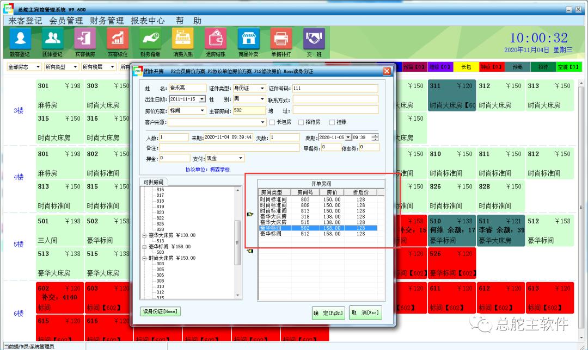Enable the 长包房 long-stay checkbox
The image size is (588, 350).
(x=273, y=122)
